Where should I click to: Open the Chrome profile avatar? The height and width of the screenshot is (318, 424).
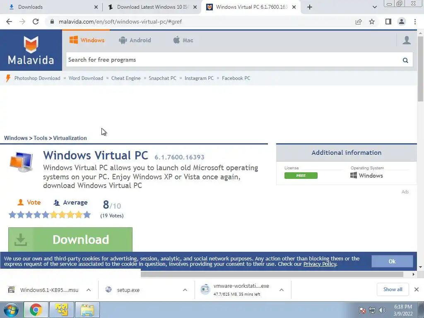(x=402, y=22)
